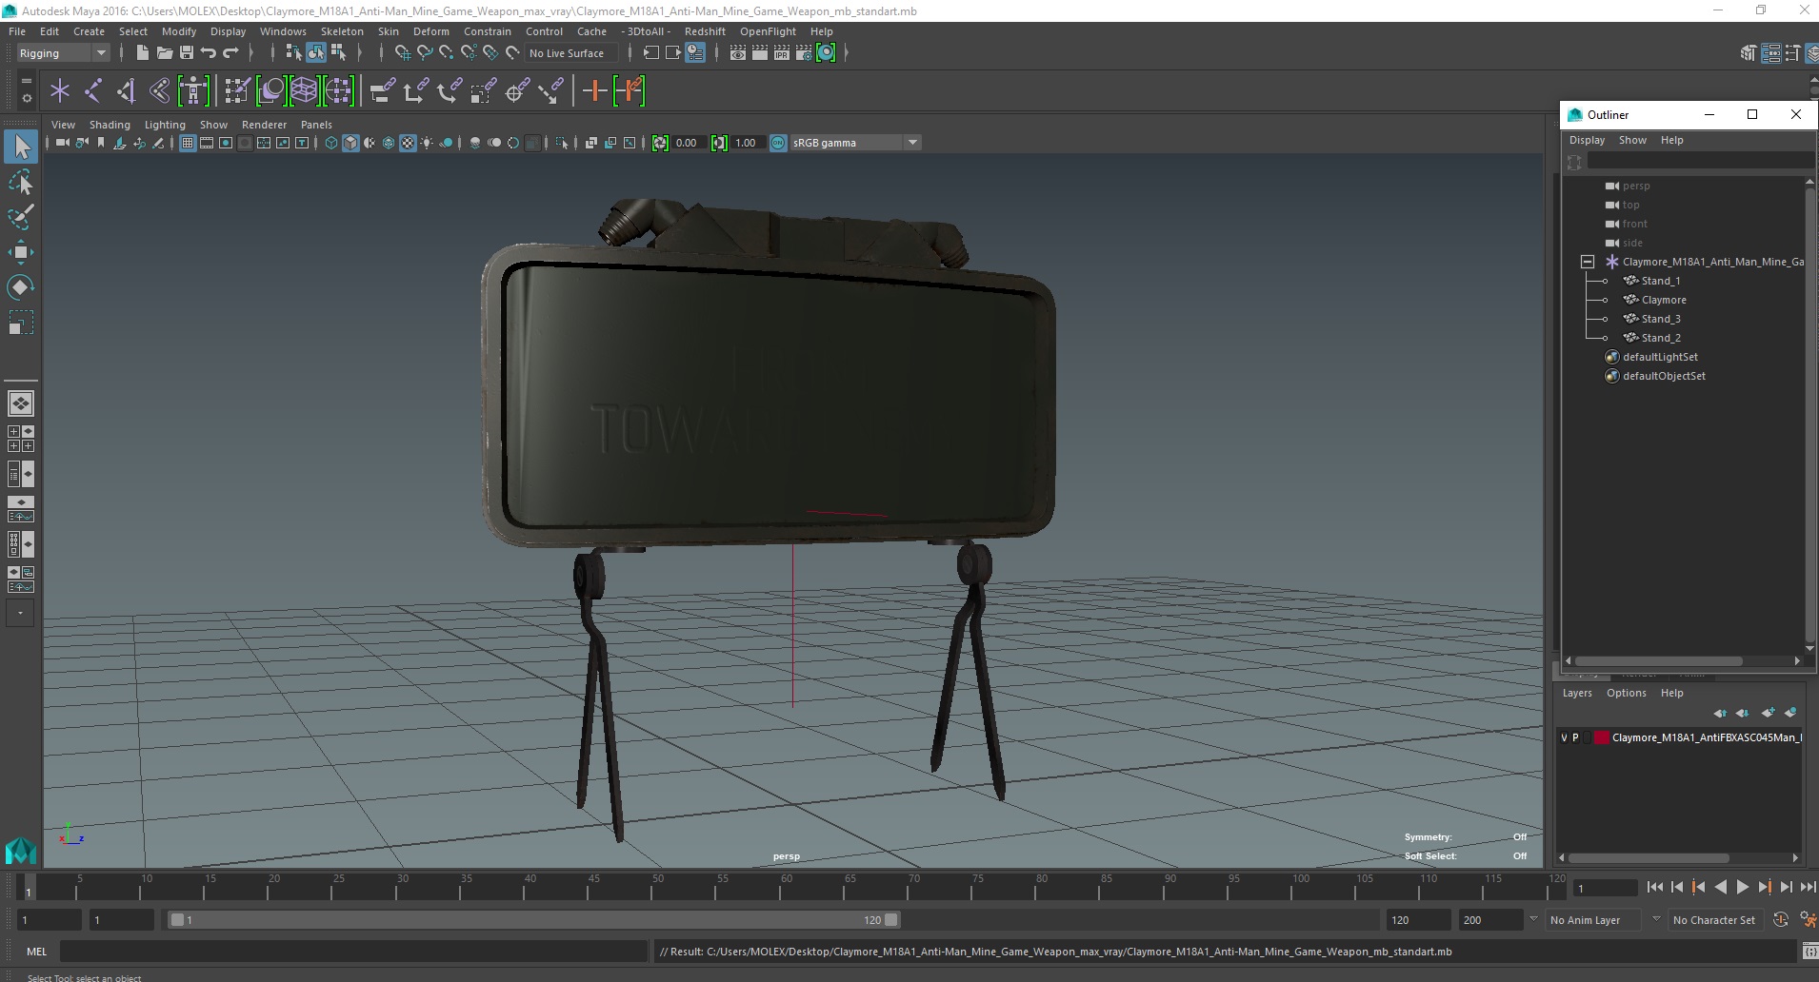Select the Paint Selection tool

[21, 217]
